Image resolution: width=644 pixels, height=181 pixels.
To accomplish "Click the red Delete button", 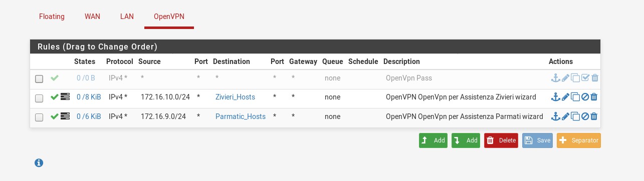I will coord(501,140).
